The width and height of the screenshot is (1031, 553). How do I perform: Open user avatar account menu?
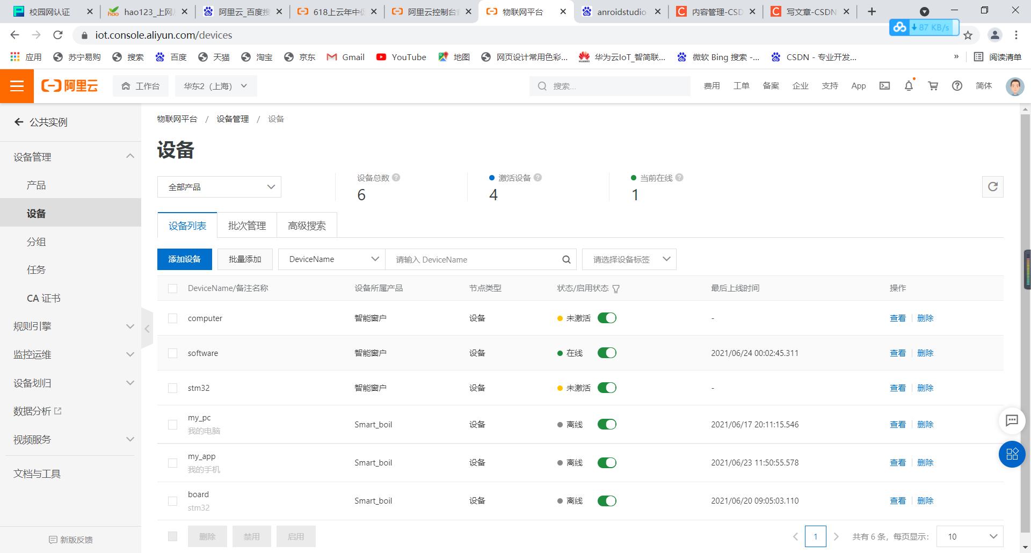coord(1014,86)
